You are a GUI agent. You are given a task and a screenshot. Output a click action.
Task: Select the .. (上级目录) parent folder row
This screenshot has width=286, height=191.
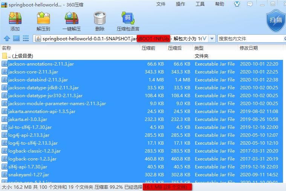(142, 56)
